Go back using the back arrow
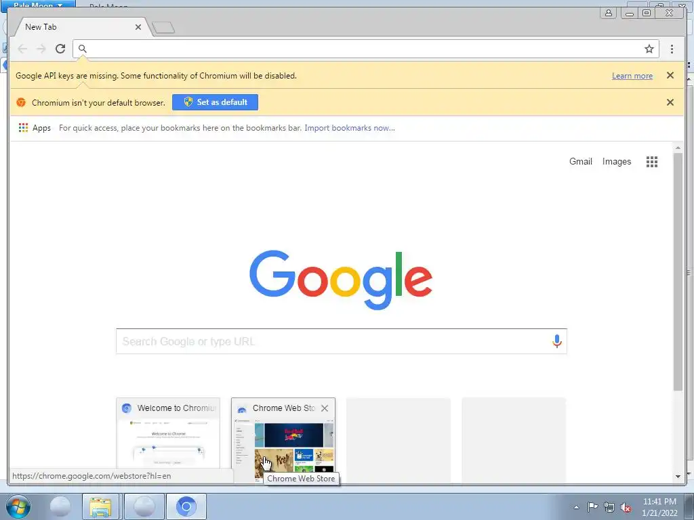Image resolution: width=694 pixels, height=520 pixels. (x=22, y=49)
